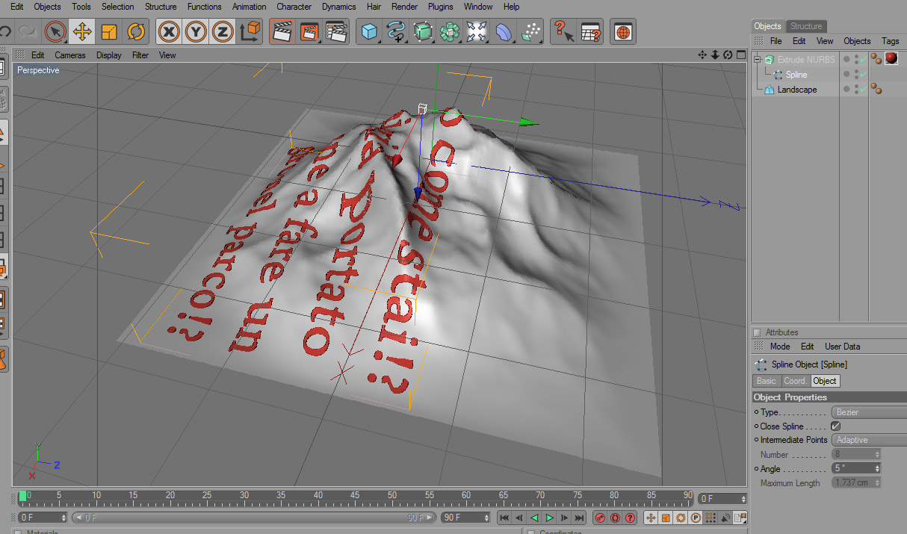This screenshot has width=907, height=534.
Task: Toggle the Y axis lock
Action: [196, 32]
